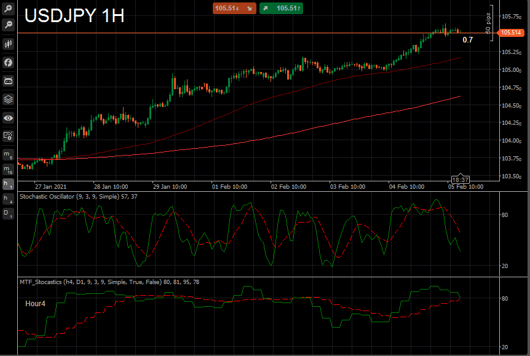Toggle the eye visibility icon

point(8,118)
